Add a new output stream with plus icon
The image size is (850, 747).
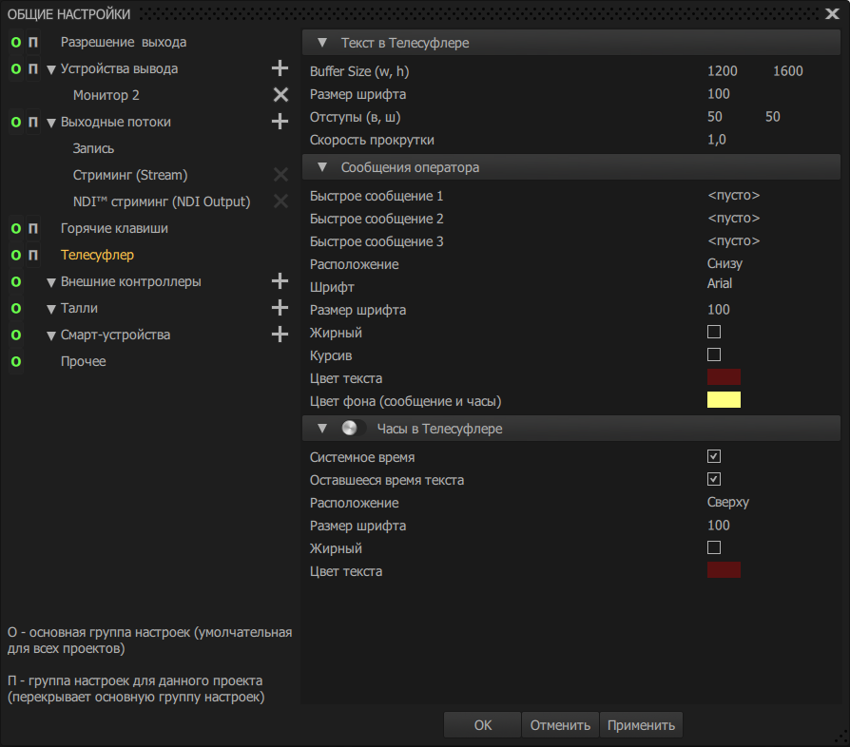280,122
